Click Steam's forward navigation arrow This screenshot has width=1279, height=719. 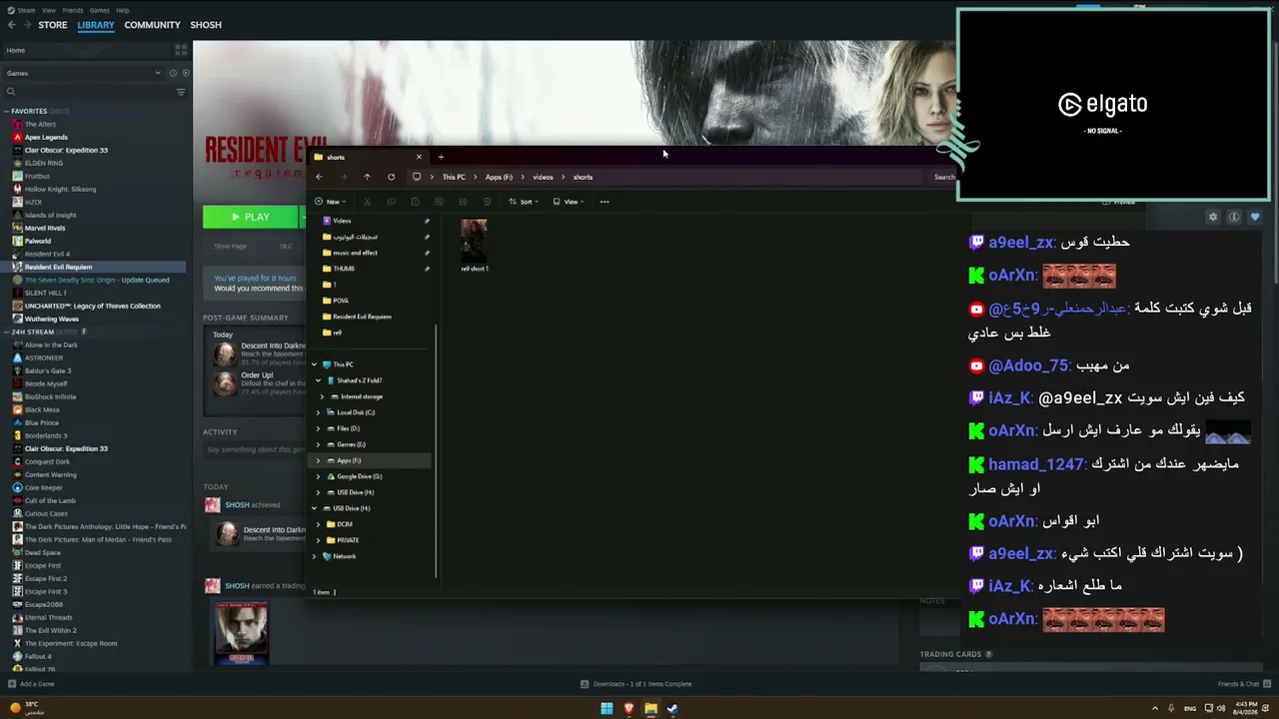[27, 25]
